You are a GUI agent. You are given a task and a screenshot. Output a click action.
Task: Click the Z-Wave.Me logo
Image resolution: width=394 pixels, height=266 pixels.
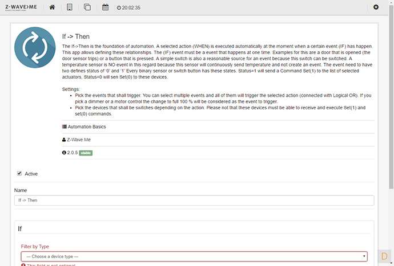[x=21, y=7]
